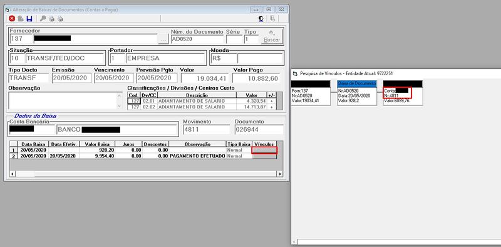This screenshot has width=501, height=247.
Task: Click the second printer icon in toolbar
Action: coord(60,19)
